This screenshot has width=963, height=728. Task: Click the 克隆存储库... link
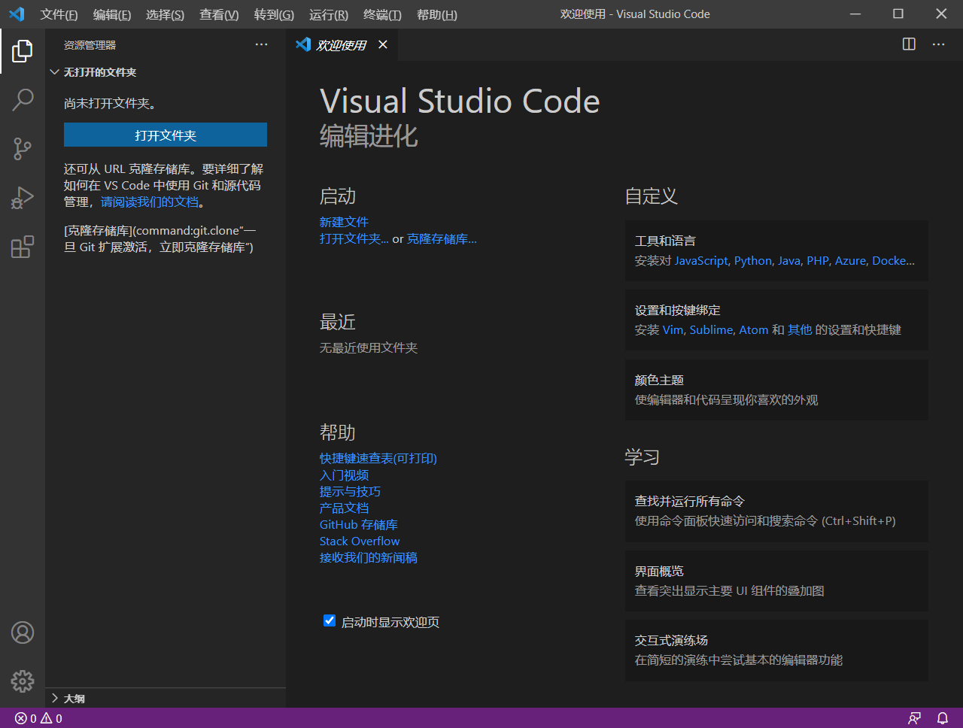(x=442, y=238)
